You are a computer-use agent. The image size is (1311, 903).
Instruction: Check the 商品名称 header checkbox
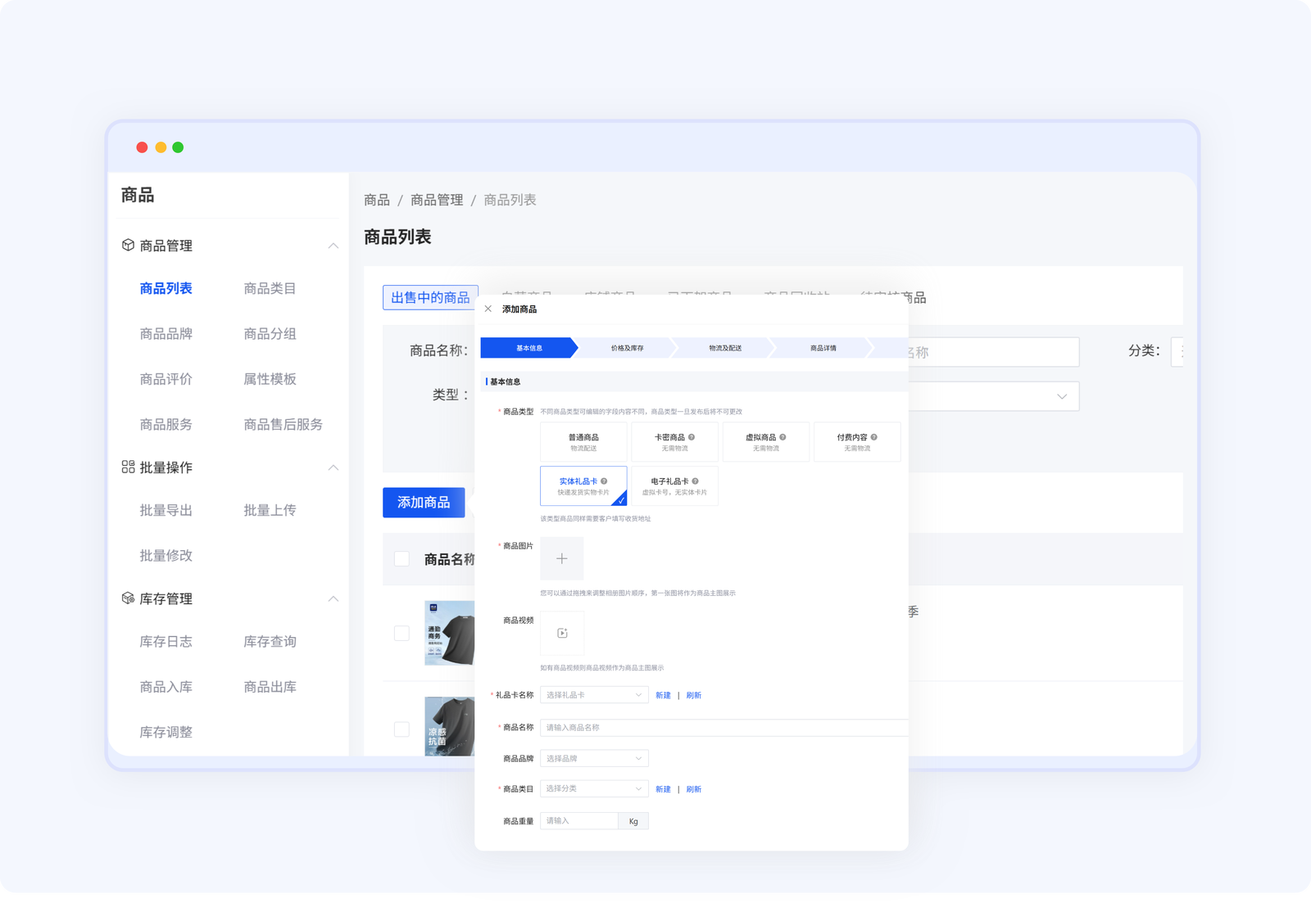pyautogui.click(x=401, y=558)
